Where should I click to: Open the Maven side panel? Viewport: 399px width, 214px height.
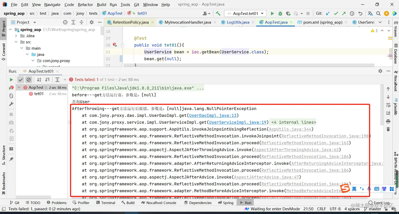395,28
